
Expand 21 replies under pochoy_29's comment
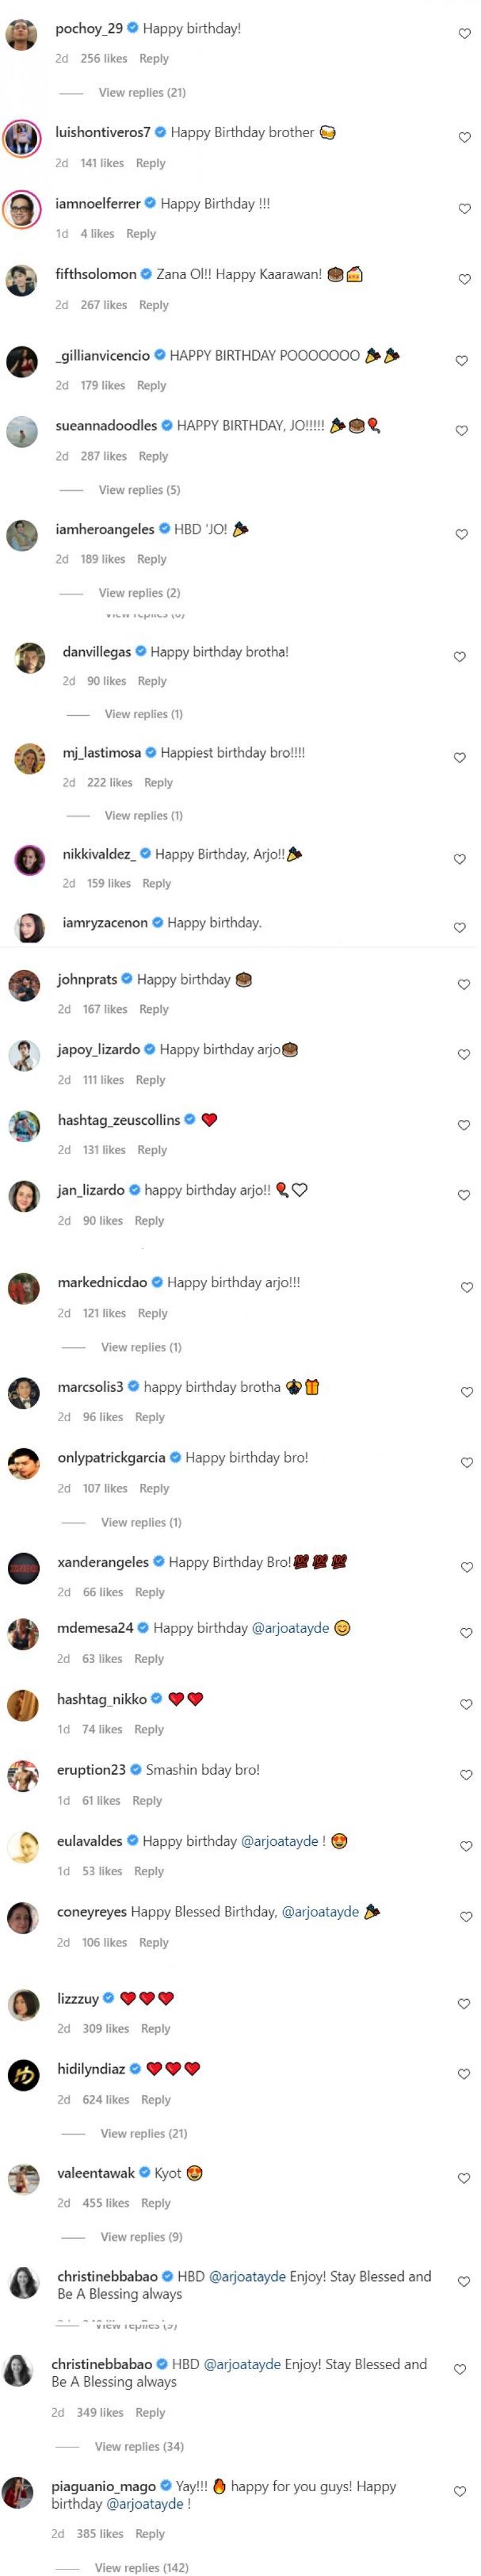pos(142,93)
